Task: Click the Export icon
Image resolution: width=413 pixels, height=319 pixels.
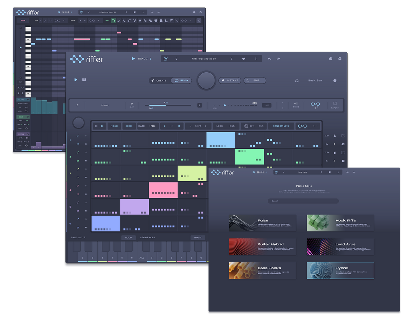Action: [335, 105]
